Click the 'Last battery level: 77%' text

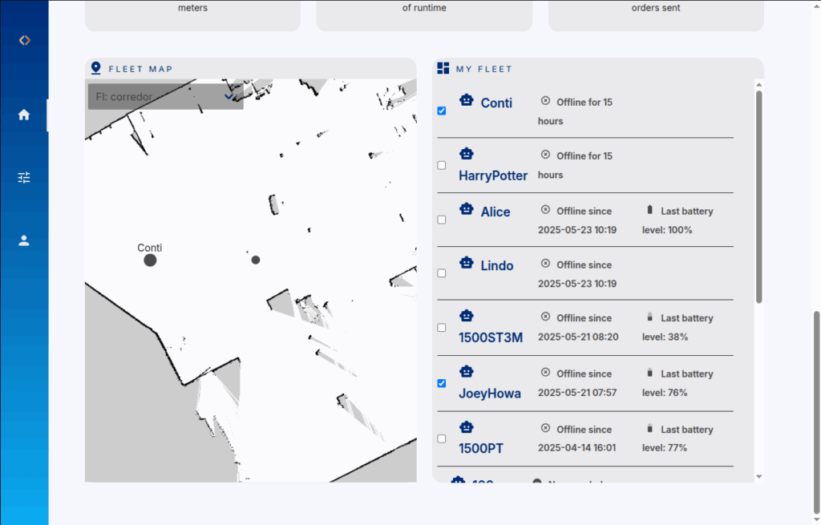click(677, 438)
